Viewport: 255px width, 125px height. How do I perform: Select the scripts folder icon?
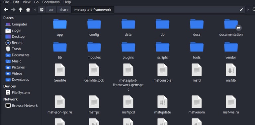[x=162, y=47]
